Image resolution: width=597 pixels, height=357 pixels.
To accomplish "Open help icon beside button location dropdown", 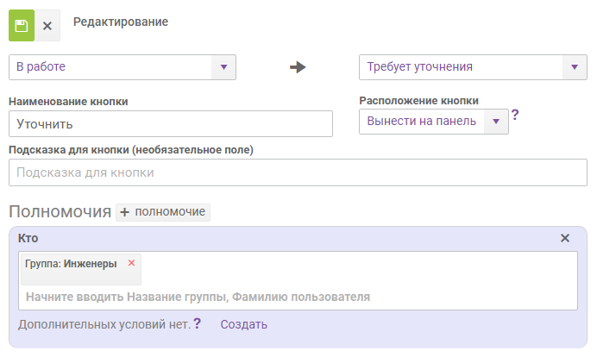I will click(x=515, y=115).
